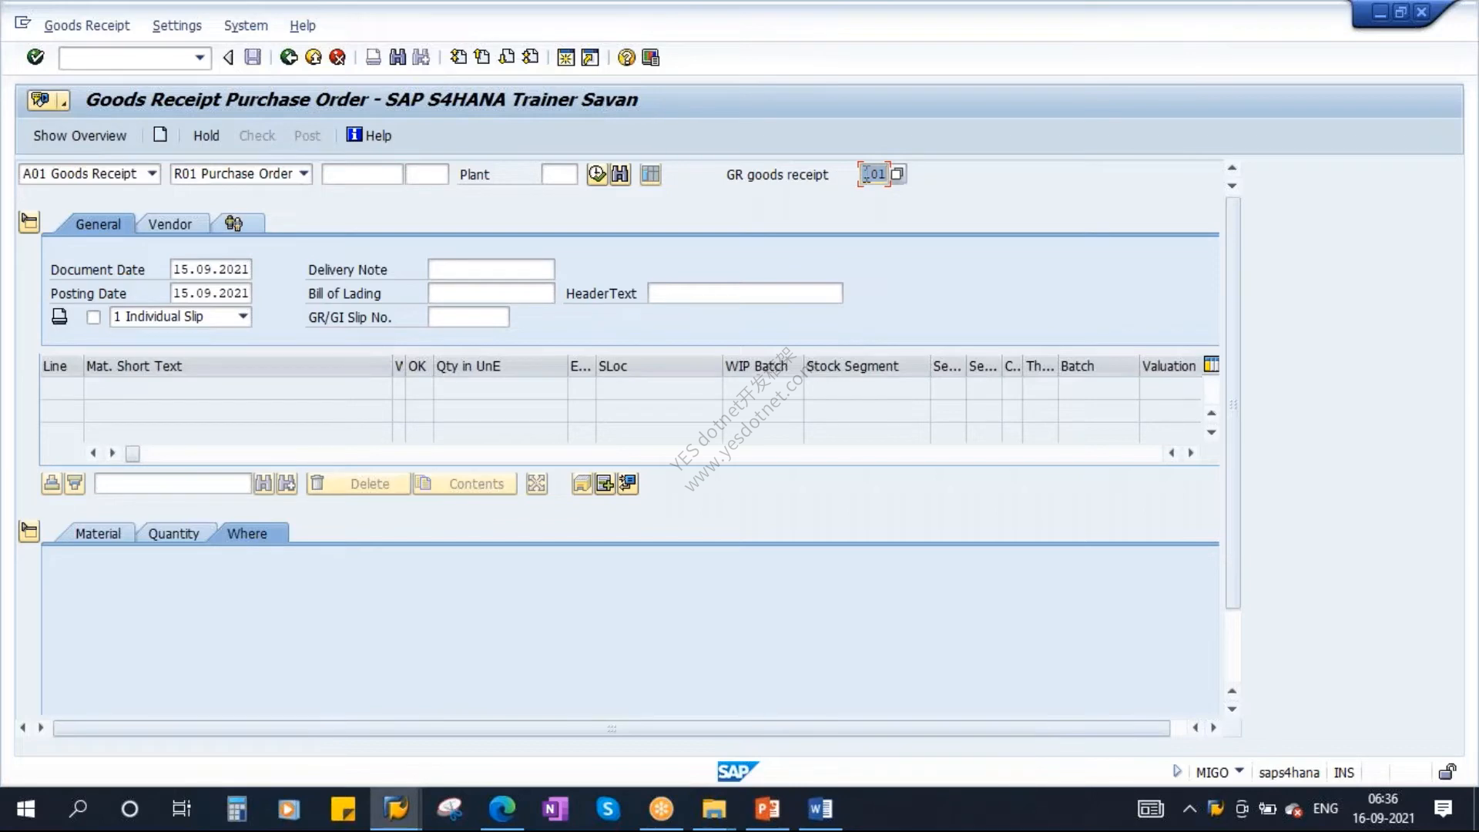Click the SAP Help question mark icon
This screenshot has height=832, width=1479.
pos(626,58)
